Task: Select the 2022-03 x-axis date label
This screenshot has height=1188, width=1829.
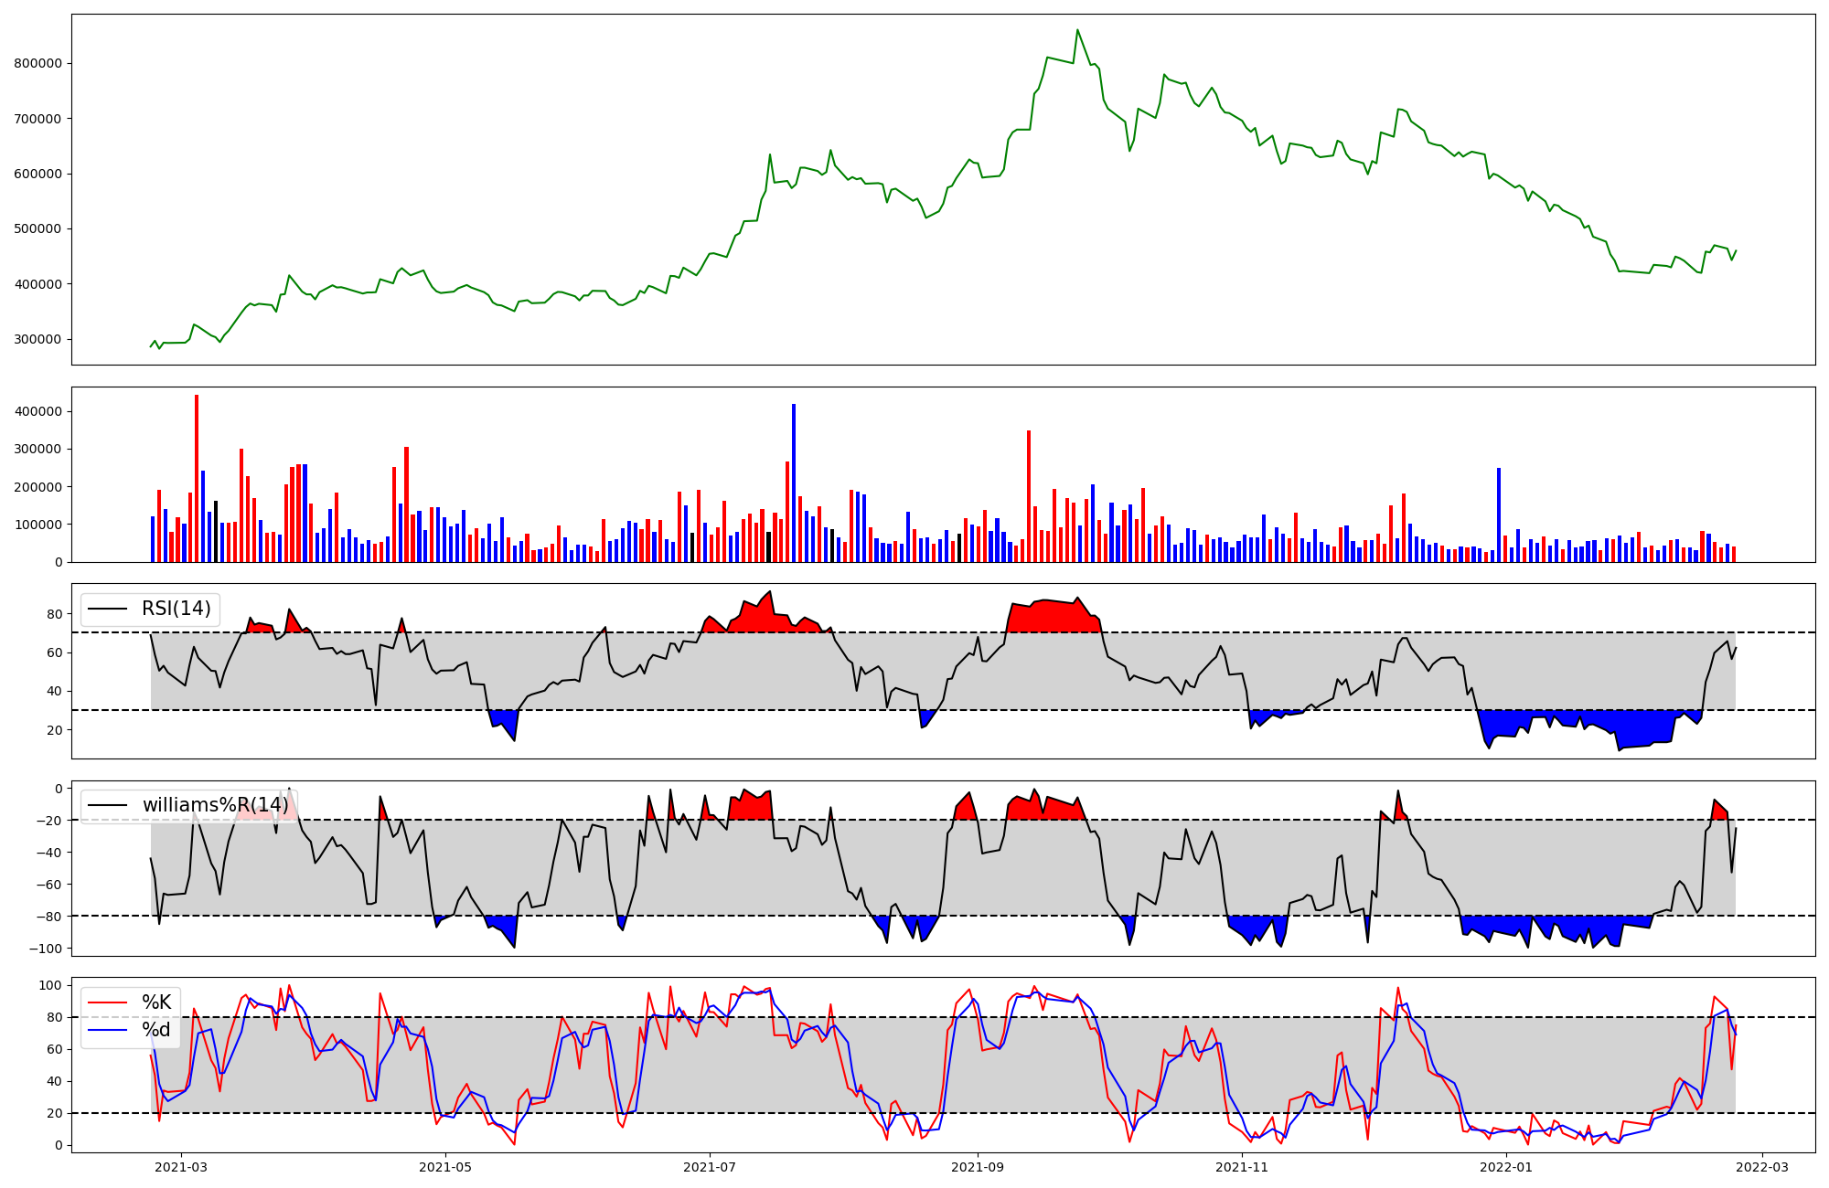Action: pyautogui.click(x=1762, y=1167)
